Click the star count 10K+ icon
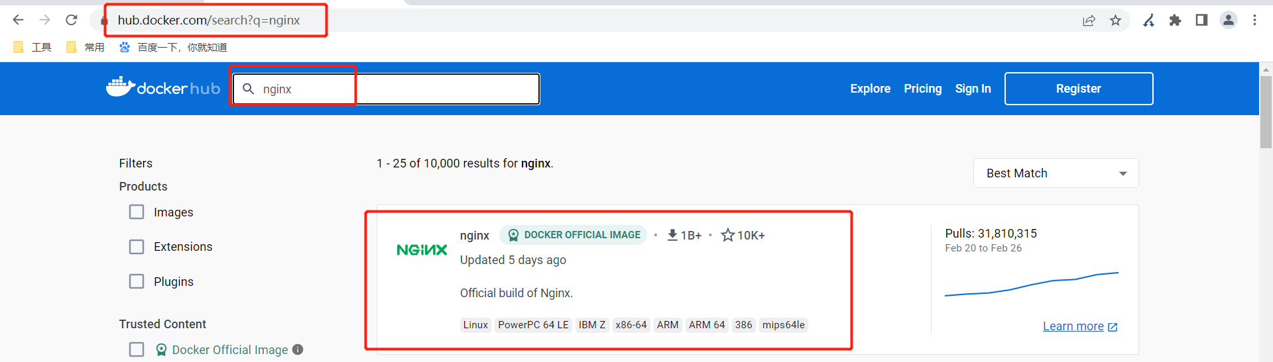 pyautogui.click(x=727, y=235)
